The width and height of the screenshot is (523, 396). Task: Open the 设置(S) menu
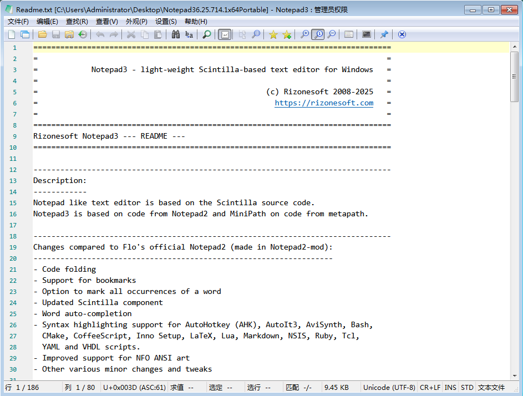click(166, 22)
